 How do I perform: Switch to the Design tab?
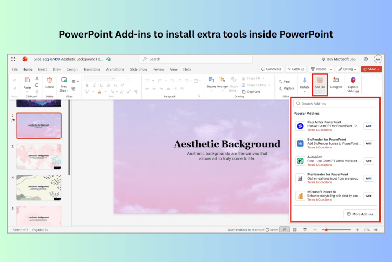click(x=72, y=69)
